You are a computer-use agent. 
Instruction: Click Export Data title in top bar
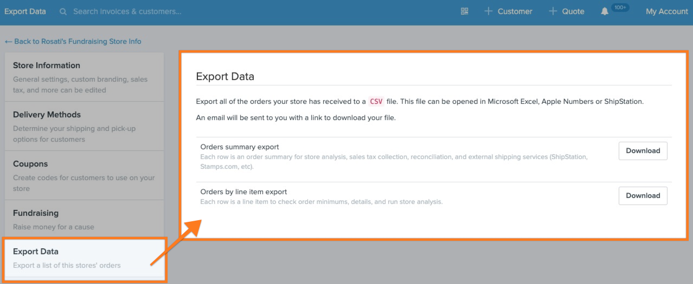[25, 11]
